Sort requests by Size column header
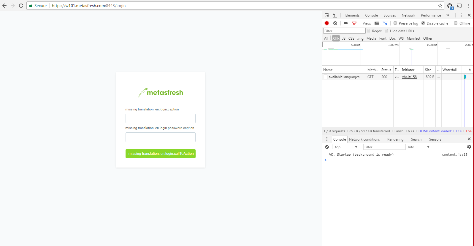Screen dimensions: 474x246 [429, 70]
